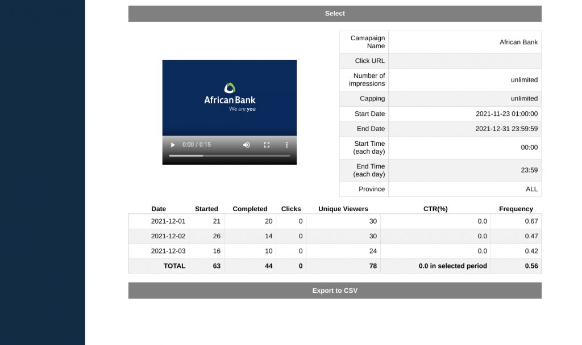Click the African Bank campaign name value
The height and width of the screenshot is (345, 582).
pos(518,42)
